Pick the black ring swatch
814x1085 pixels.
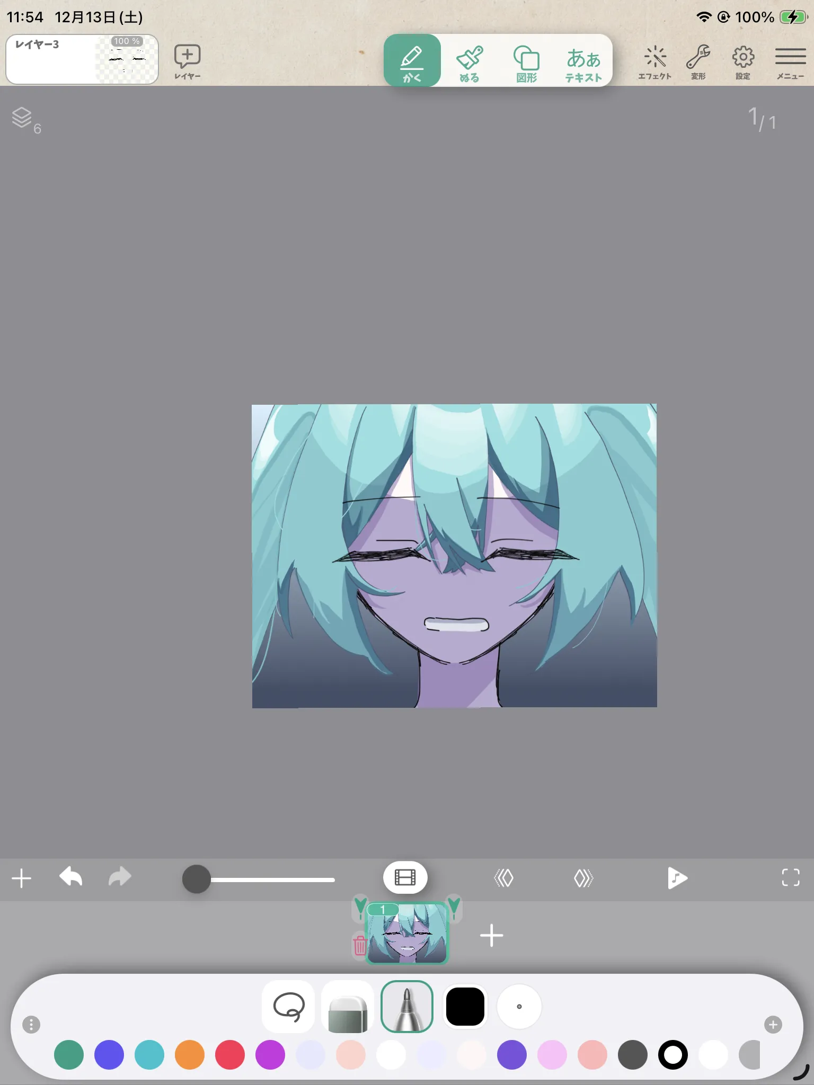673,1055
